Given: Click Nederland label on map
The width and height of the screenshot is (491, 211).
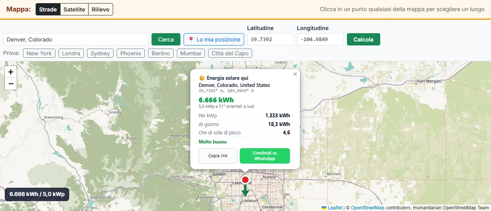Looking at the screenshot, I should coord(180,136).
